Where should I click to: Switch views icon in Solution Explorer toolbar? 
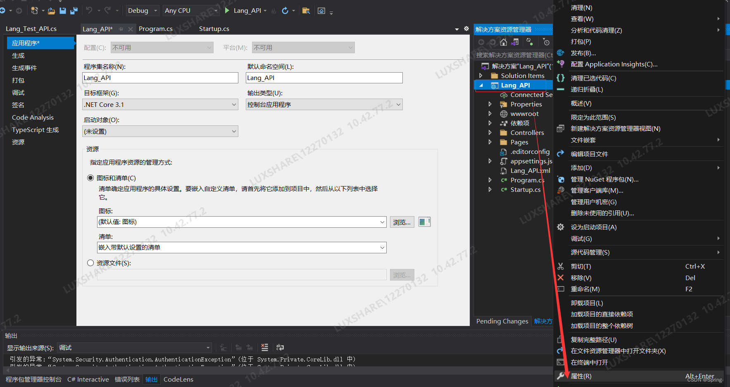(x=515, y=42)
